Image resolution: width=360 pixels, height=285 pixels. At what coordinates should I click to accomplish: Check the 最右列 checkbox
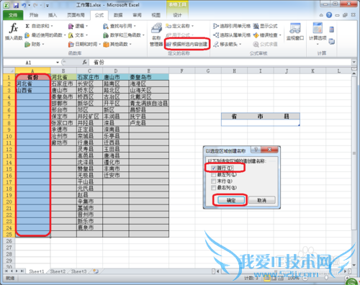213,188
